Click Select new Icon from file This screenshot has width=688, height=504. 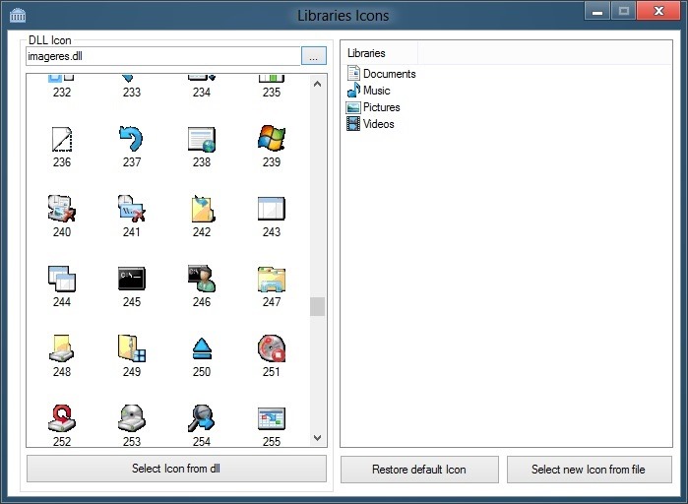[x=590, y=470]
